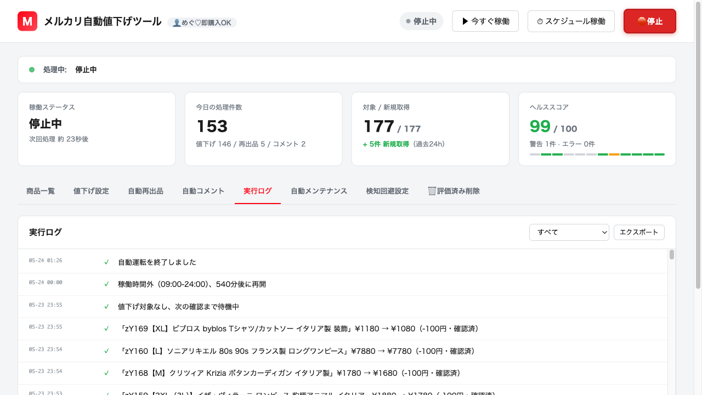Image resolution: width=702 pixels, height=395 pixels.
Task: Click log entry 値下げ対象なし
Action: pyautogui.click(x=179, y=307)
